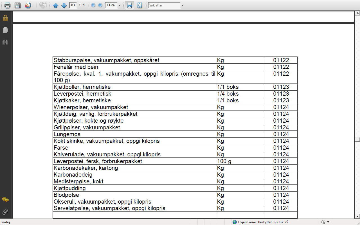Zoom in with the plus button

[x=100, y=5]
